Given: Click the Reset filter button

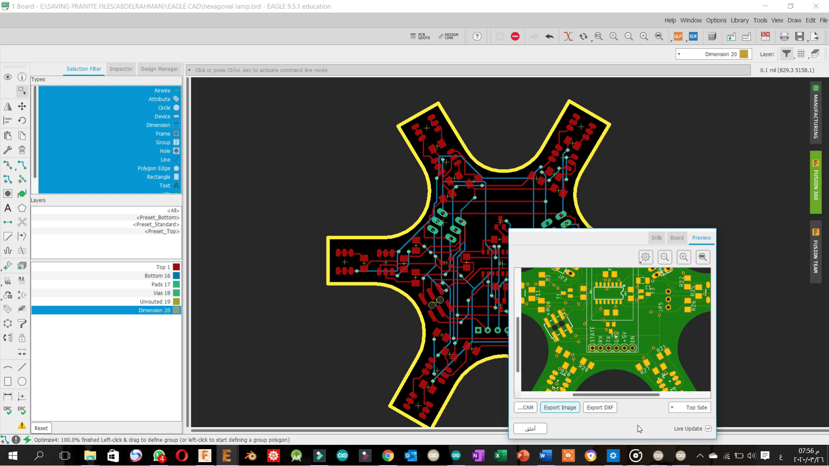Looking at the screenshot, I should (x=41, y=428).
